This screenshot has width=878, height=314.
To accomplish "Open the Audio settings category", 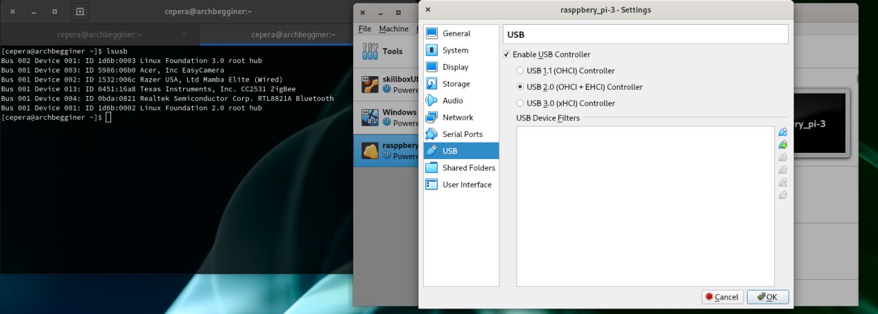I will (x=461, y=101).
